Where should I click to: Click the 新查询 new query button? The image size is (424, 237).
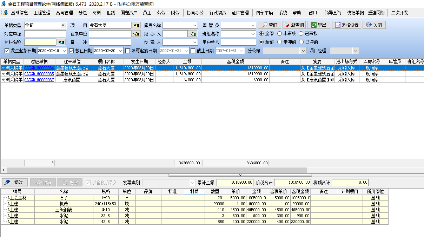pos(294,25)
